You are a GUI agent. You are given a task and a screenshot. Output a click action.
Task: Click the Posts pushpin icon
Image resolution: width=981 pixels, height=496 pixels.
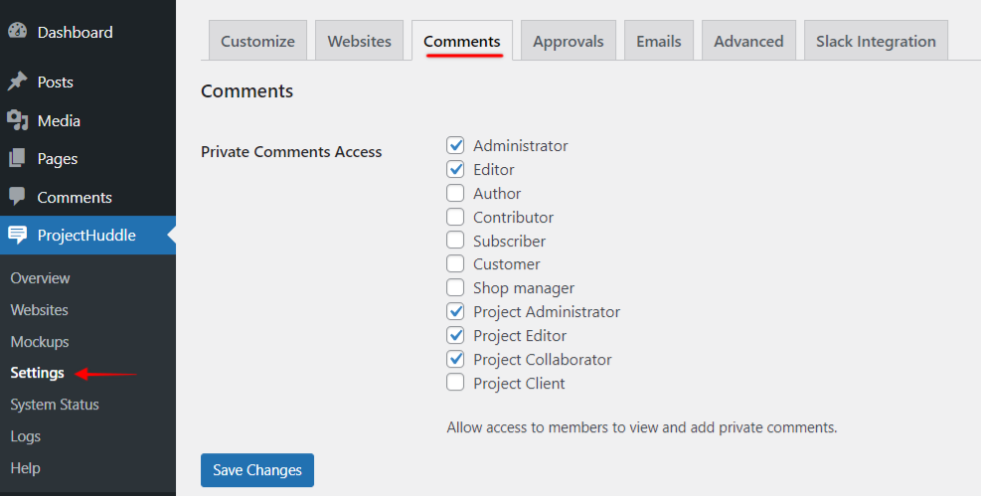coord(17,82)
